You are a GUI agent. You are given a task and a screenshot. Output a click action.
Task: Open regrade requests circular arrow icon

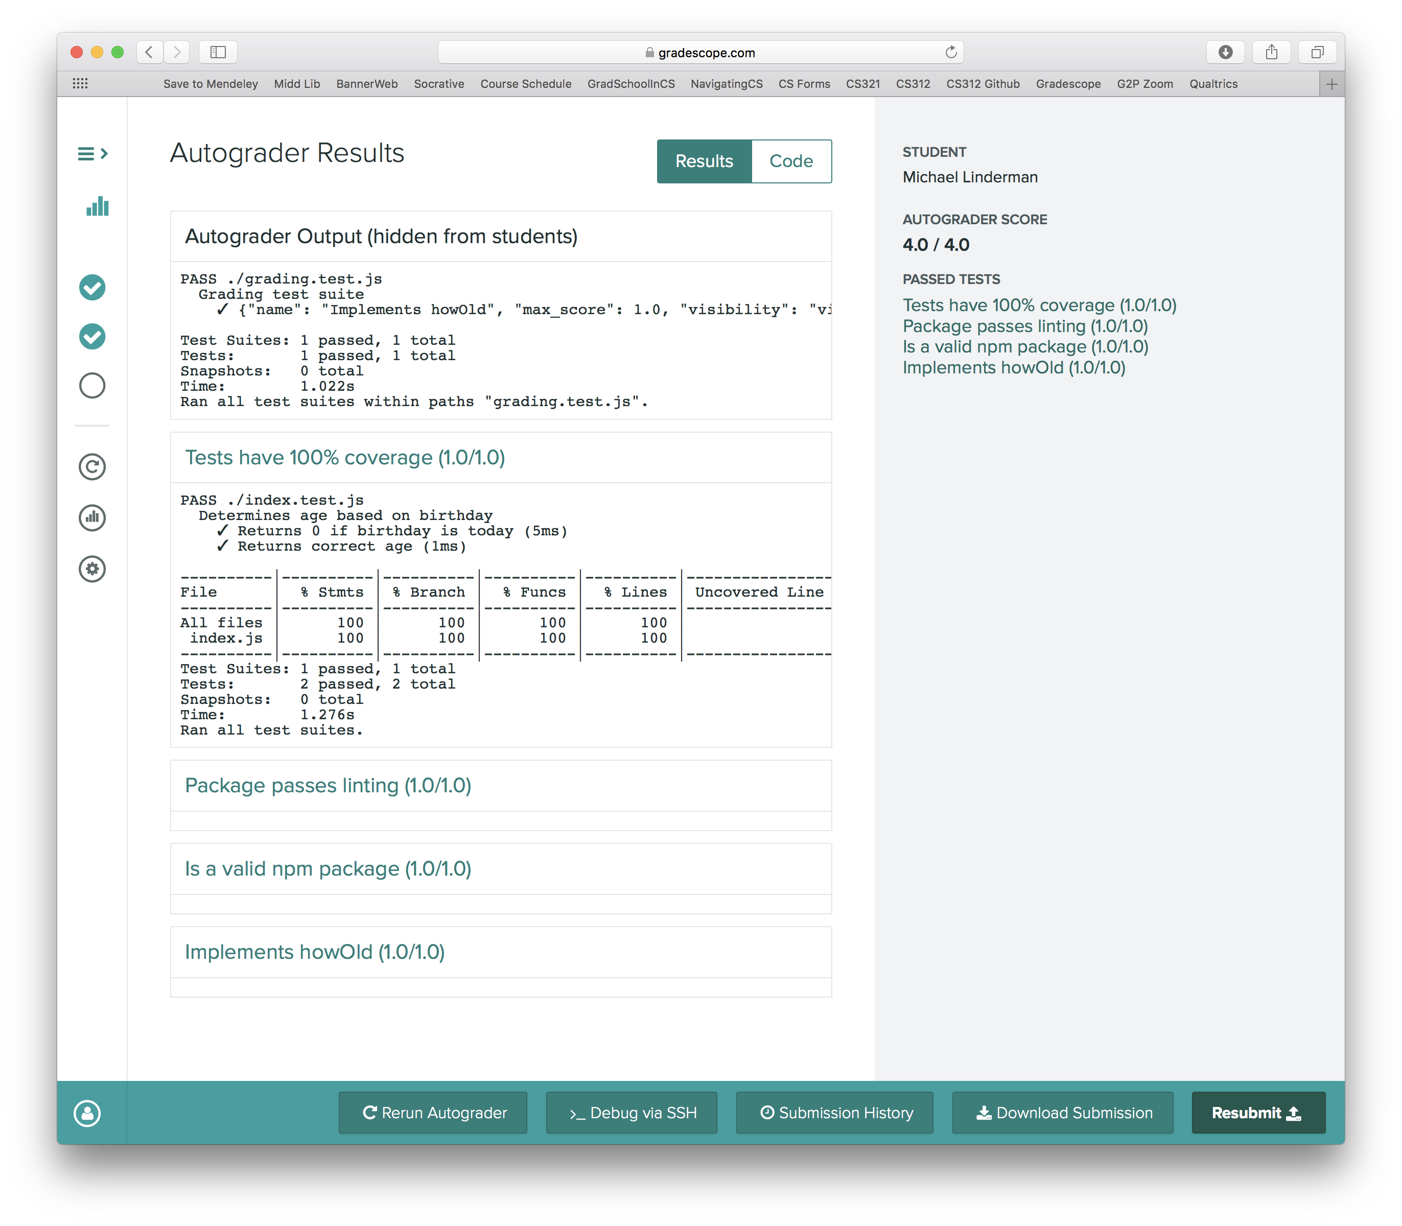tap(92, 467)
